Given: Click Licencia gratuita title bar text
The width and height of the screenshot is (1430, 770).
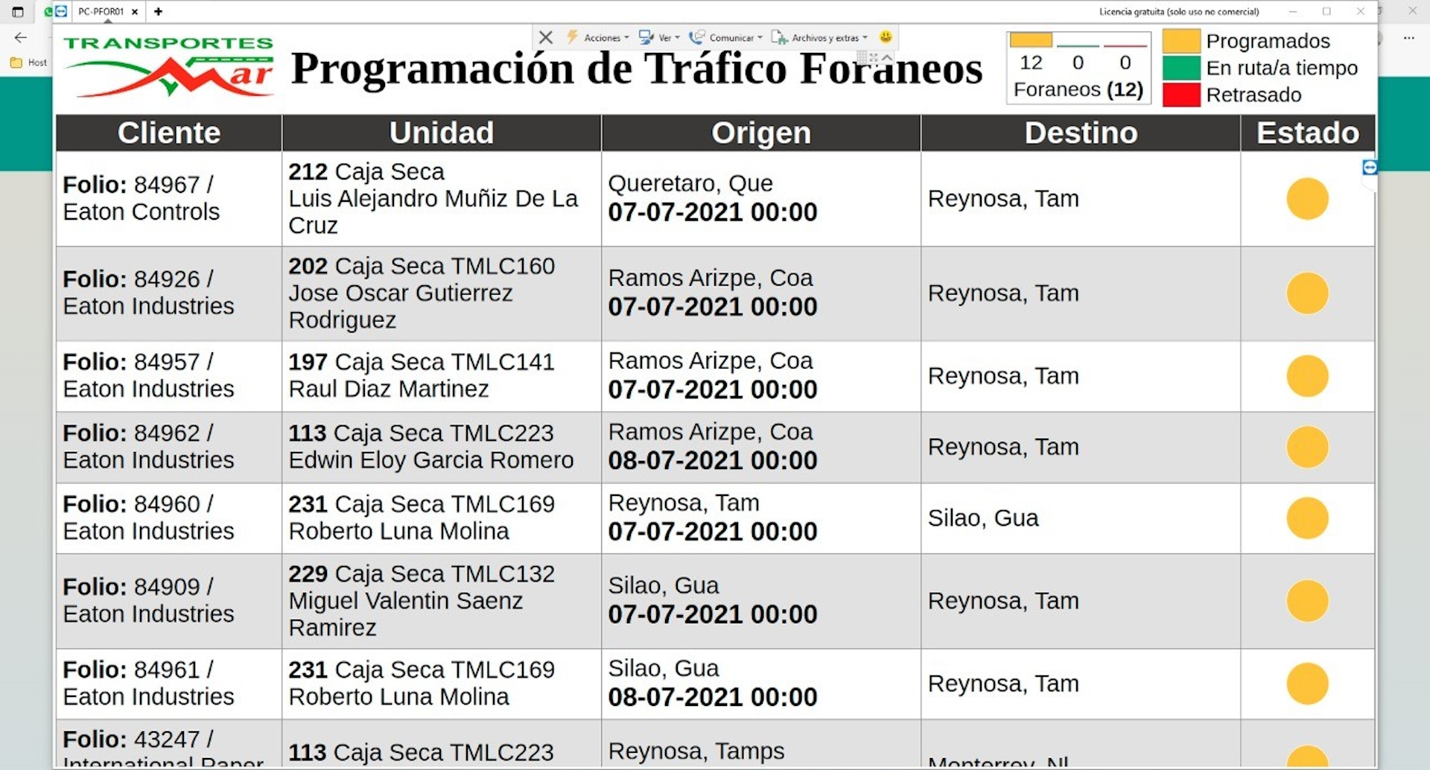Looking at the screenshot, I should (1179, 11).
